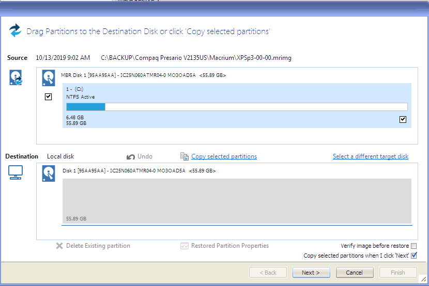Viewport: 429px width, 286px height.
Task: Click the copy partitions pages icon
Action: (185, 156)
